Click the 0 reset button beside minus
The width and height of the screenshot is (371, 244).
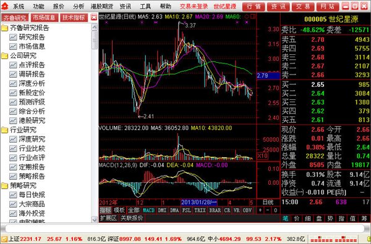coord(275,210)
